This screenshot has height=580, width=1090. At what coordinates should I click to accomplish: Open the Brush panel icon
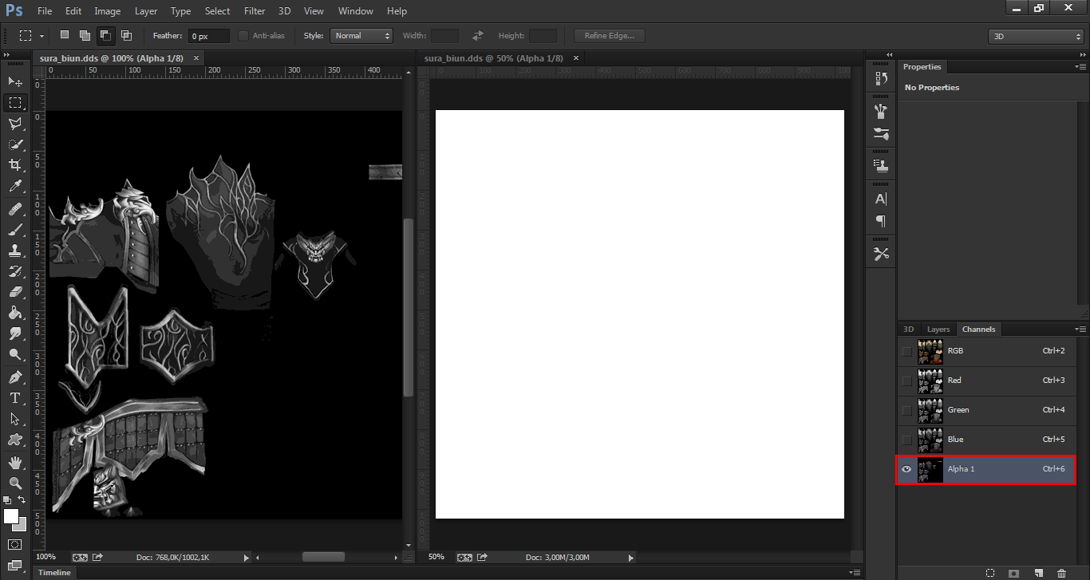[881, 133]
